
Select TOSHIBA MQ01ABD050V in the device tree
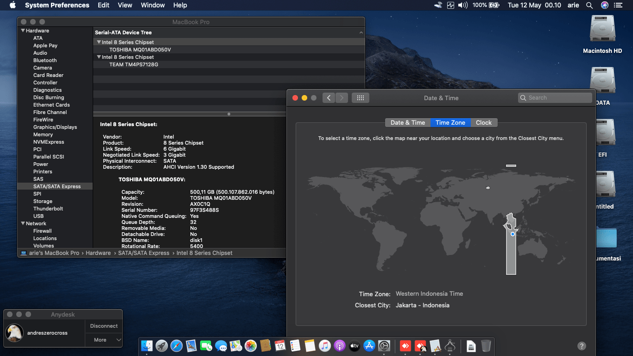coord(140,50)
